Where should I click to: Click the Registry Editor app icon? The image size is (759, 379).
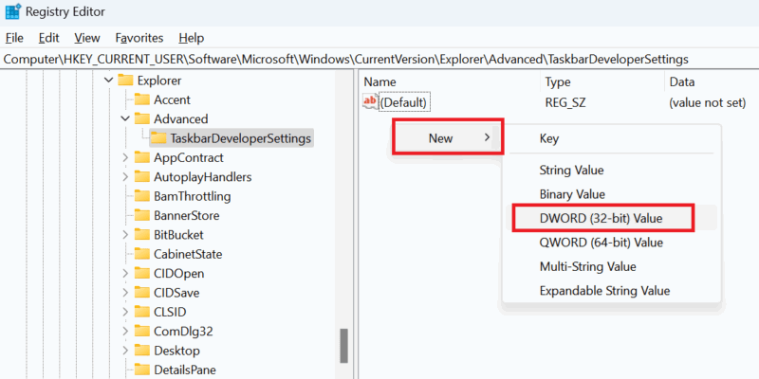pyautogui.click(x=12, y=11)
